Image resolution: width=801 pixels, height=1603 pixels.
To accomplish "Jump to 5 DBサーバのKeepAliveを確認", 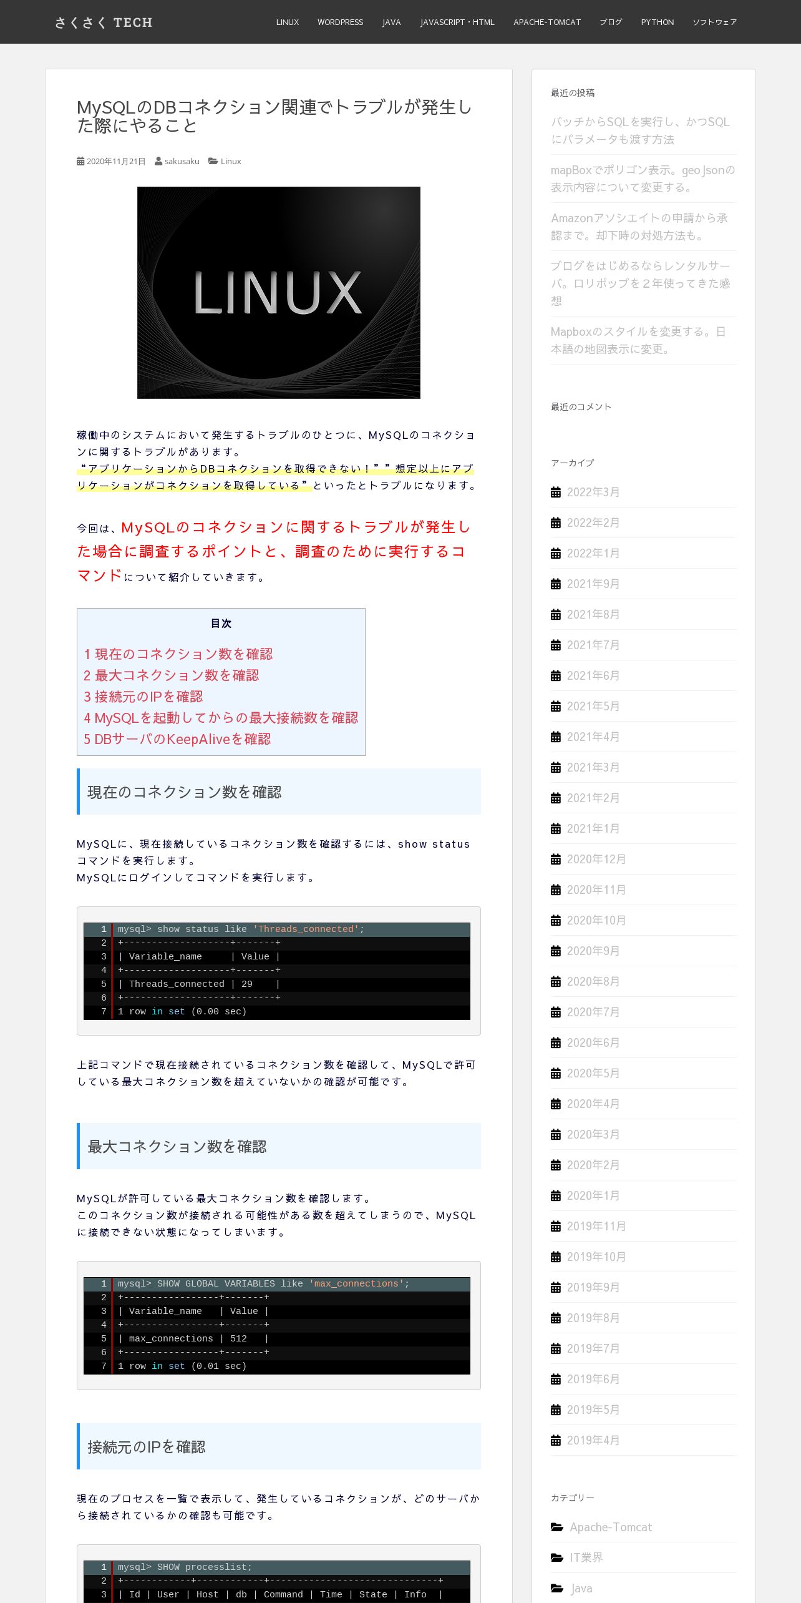I will click(177, 739).
